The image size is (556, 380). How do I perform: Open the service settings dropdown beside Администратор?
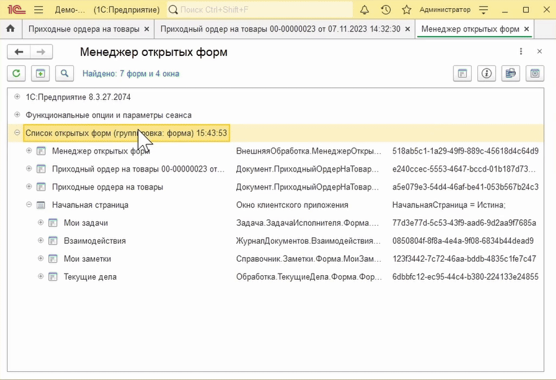(x=484, y=10)
